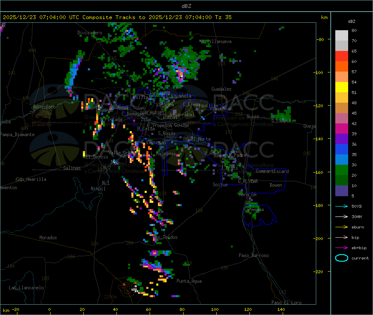Click the composite tracks timestamp header
The width and height of the screenshot is (373, 315).
click(x=117, y=17)
